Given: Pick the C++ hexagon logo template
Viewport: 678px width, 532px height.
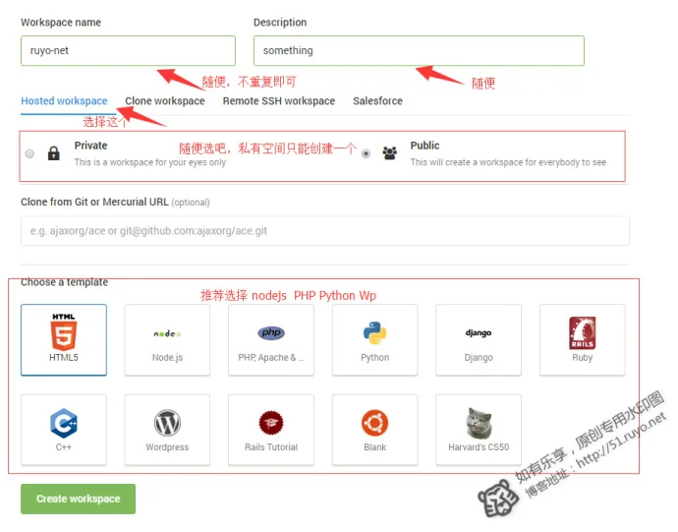Looking at the screenshot, I should pyautogui.click(x=64, y=423).
